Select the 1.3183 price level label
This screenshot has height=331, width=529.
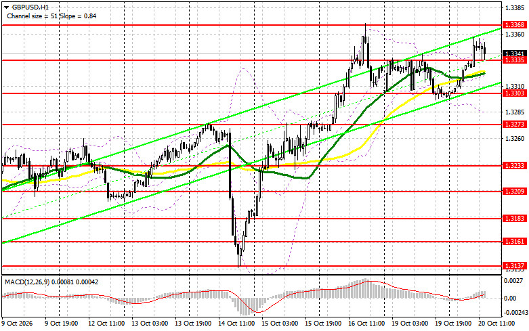click(x=514, y=219)
